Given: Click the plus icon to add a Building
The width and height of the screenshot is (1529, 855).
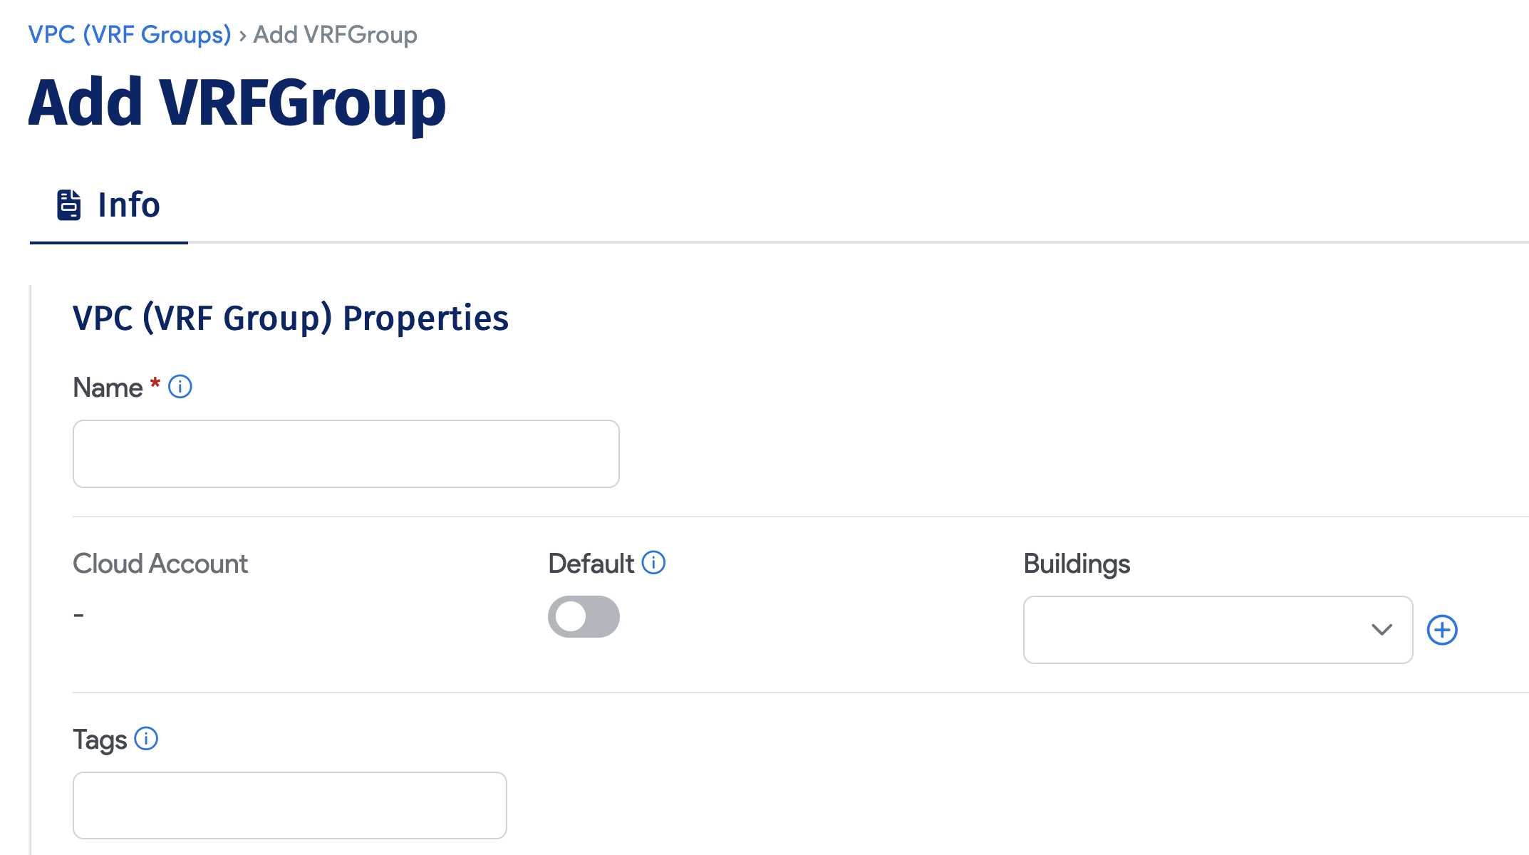Looking at the screenshot, I should [x=1442, y=630].
